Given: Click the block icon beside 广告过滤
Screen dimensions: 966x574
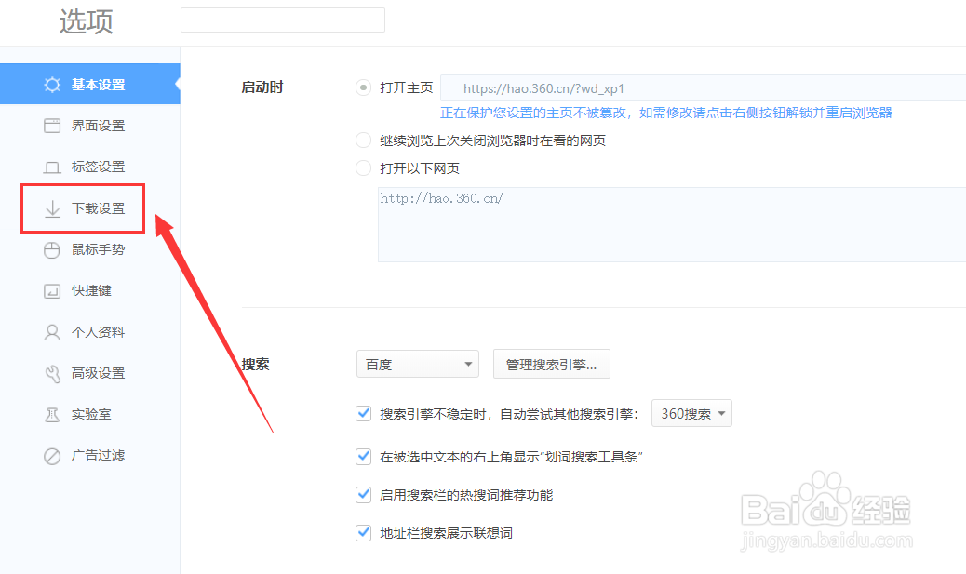Looking at the screenshot, I should [52, 456].
